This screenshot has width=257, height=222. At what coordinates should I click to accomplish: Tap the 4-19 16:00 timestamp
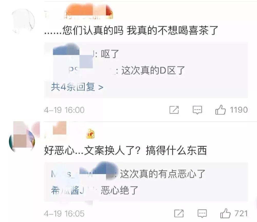point(64,110)
